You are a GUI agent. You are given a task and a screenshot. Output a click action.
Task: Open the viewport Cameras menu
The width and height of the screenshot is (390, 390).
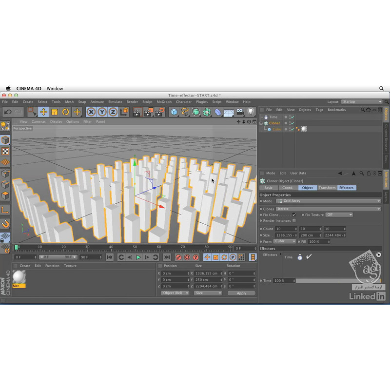39,121
